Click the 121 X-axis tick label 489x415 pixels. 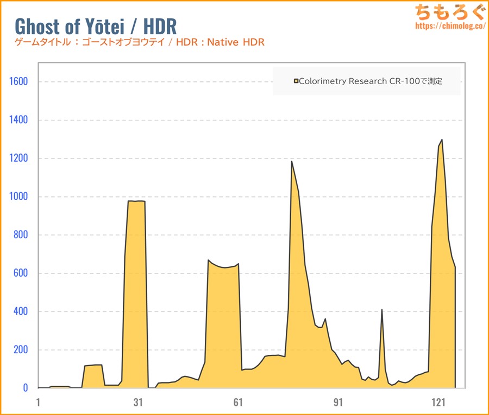(x=438, y=403)
